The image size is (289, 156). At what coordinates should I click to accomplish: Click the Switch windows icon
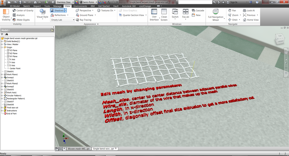[x=175, y=12]
